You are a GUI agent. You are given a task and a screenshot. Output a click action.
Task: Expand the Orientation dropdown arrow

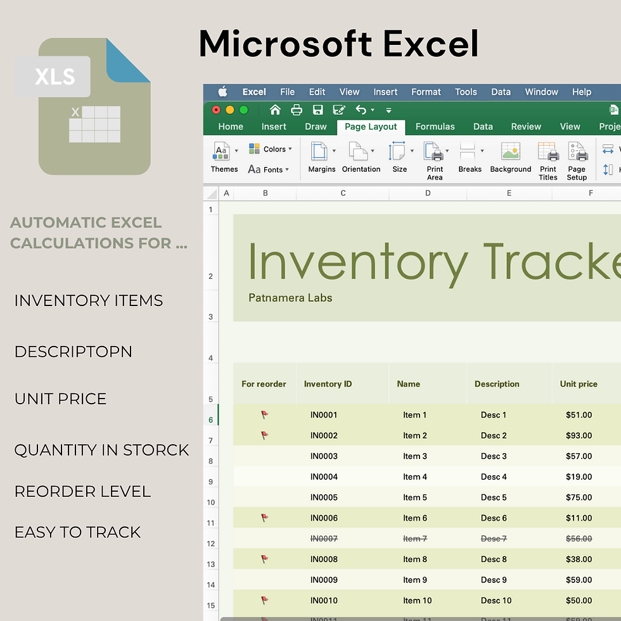pyautogui.click(x=373, y=151)
